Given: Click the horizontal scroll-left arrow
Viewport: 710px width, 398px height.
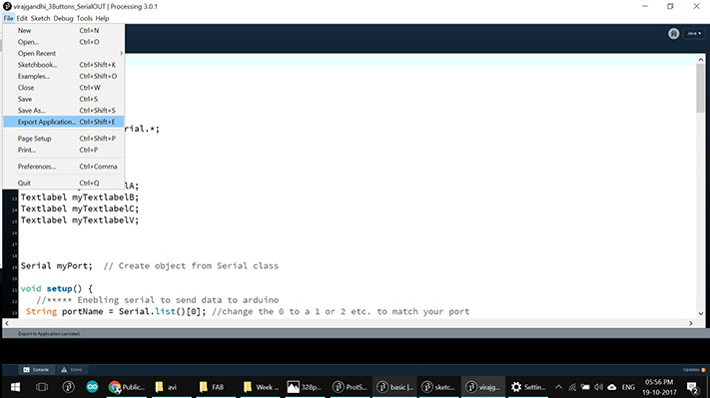Looking at the screenshot, I should coord(6,323).
